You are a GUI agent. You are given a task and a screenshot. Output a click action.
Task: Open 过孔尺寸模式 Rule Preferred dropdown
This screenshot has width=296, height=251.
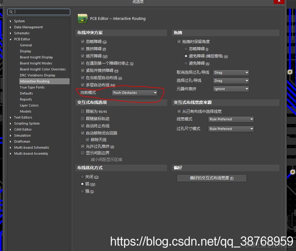click(231, 129)
